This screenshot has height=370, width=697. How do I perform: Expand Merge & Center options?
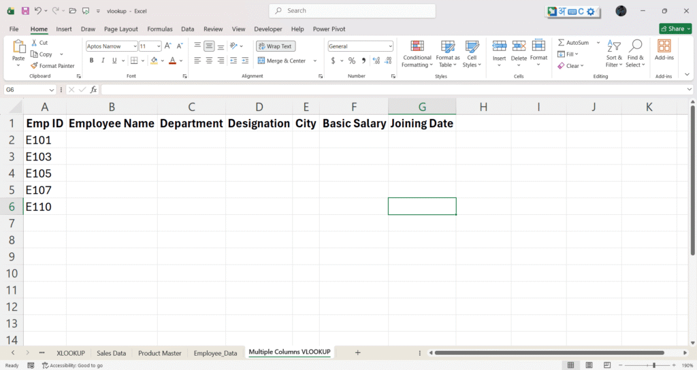point(315,61)
